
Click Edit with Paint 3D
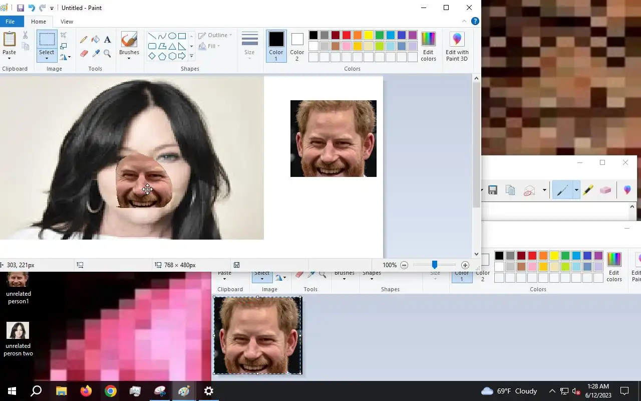(457, 46)
